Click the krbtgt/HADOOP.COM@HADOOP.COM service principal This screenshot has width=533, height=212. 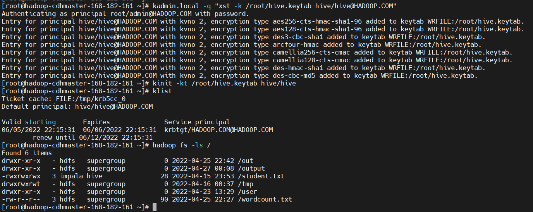[218, 130]
